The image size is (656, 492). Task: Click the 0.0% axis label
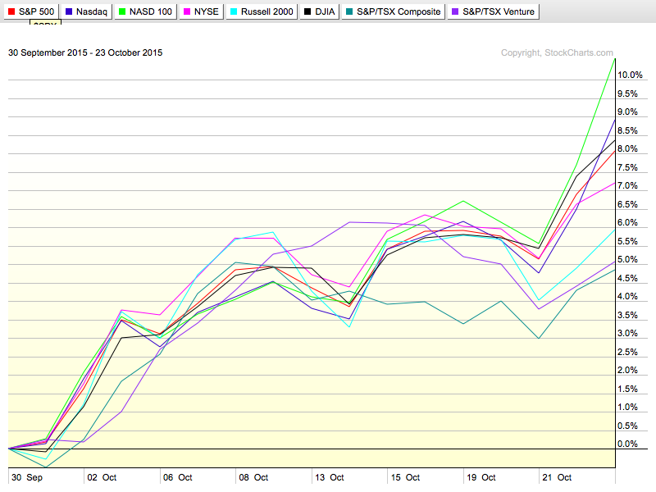pyautogui.click(x=627, y=444)
